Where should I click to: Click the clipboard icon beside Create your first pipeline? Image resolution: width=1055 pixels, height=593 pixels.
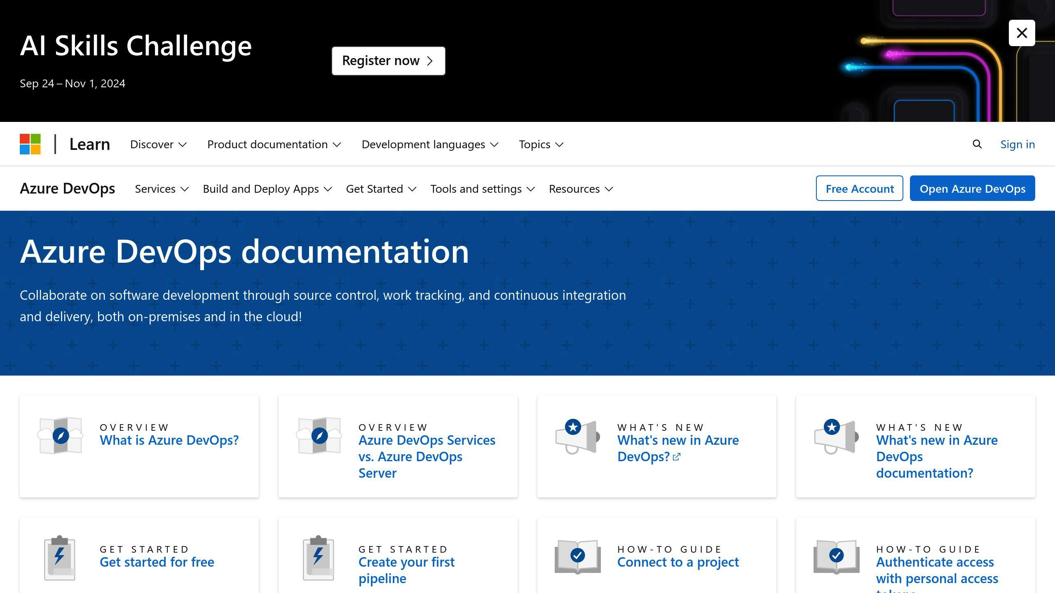pyautogui.click(x=319, y=558)
